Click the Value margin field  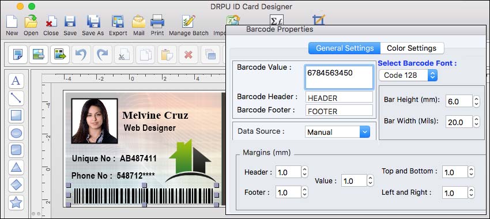click(354, 180)
